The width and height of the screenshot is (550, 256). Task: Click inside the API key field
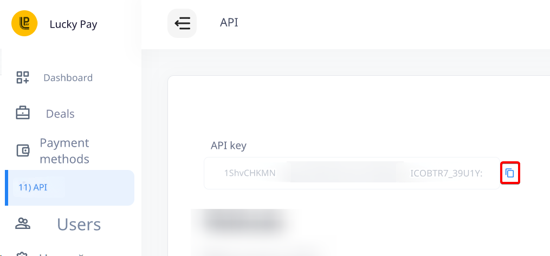pos(347,173)
